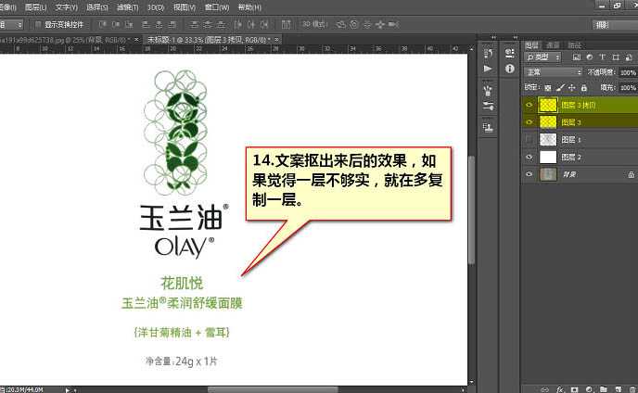Link layers icon at panel bottom

click(x=544, y=389)
